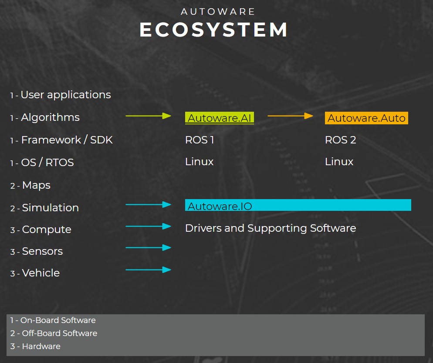Select the ROS 1 text

pos(200,140)
